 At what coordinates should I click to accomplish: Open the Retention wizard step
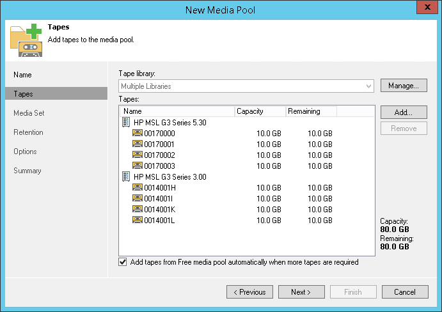(28, 132)
